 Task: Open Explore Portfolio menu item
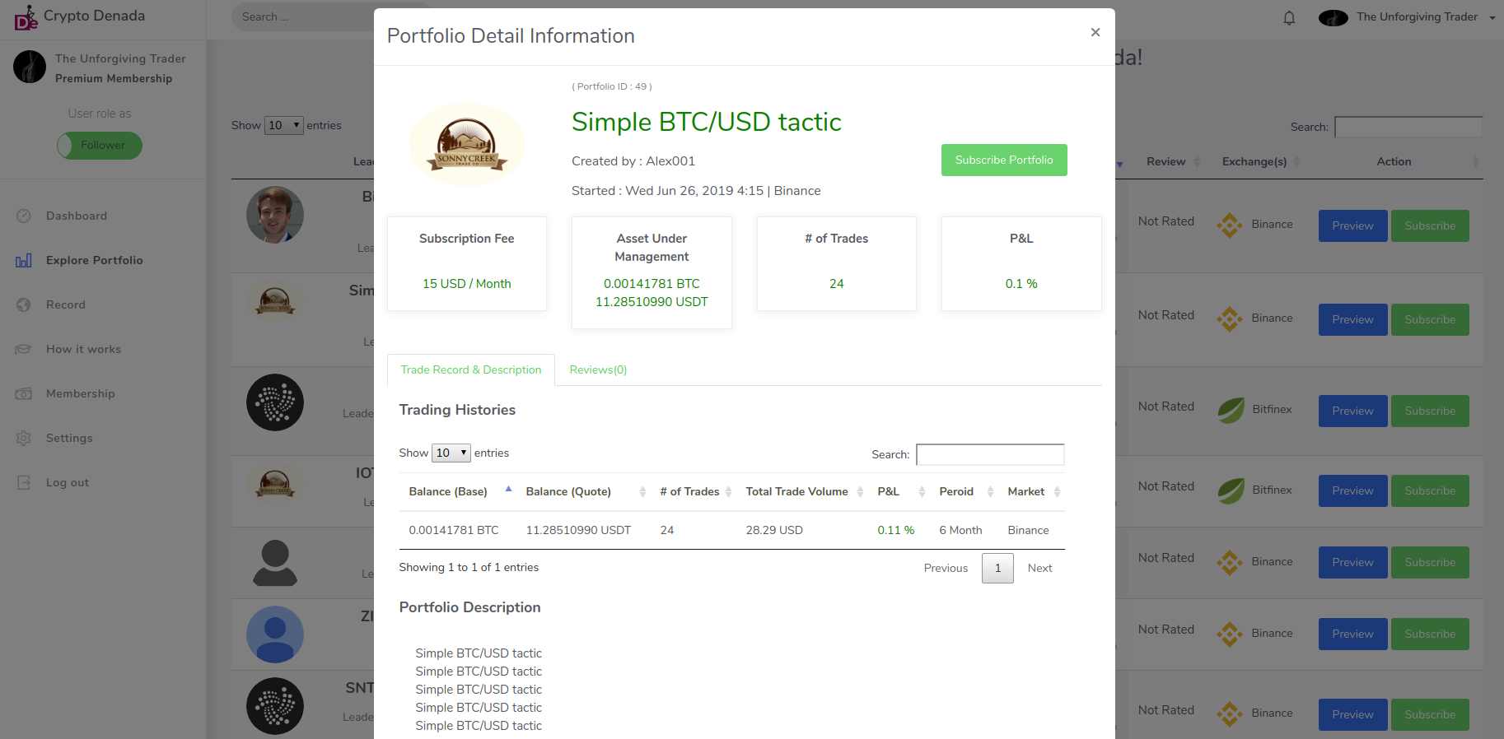95,260
